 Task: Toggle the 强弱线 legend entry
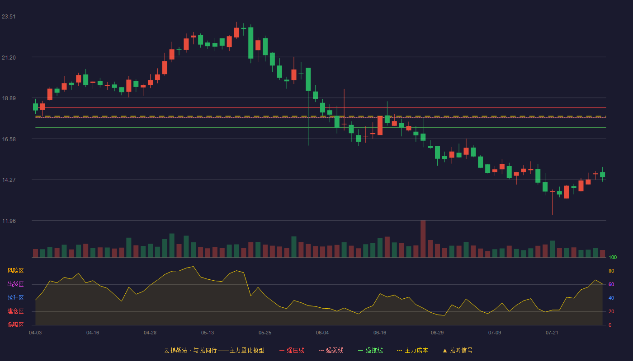331,350
